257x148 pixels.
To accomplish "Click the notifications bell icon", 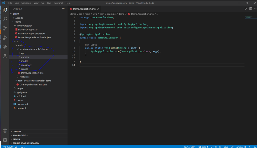I will click(255, 147).
